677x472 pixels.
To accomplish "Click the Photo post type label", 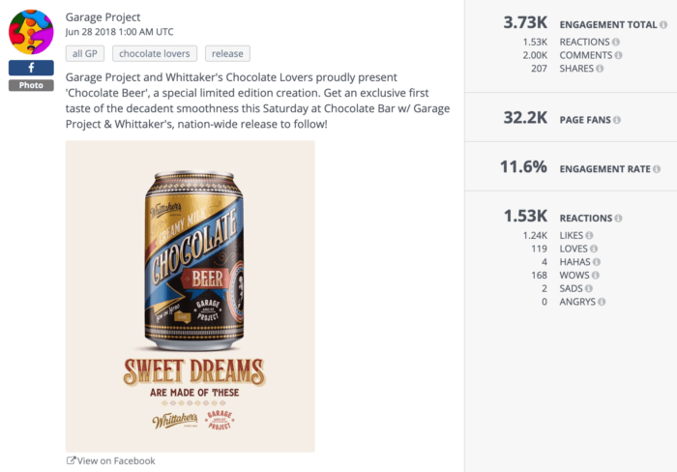I will pos(31,85).
